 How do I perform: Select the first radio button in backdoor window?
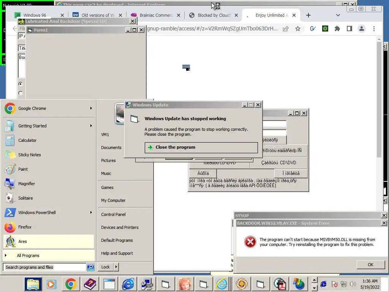click(x=21, y=84)
